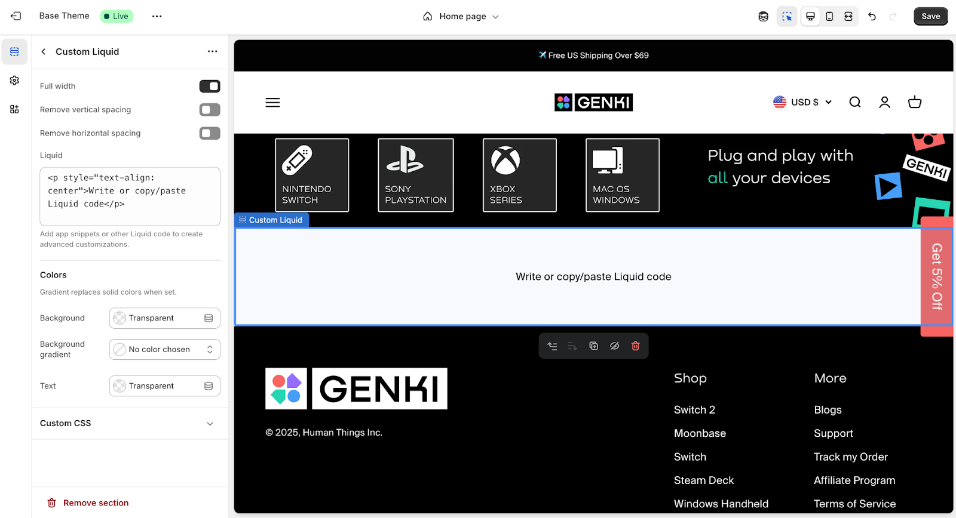Open the store hamburger menu
The height and width of the screenshot is (518, 956).
coord(272,103)
